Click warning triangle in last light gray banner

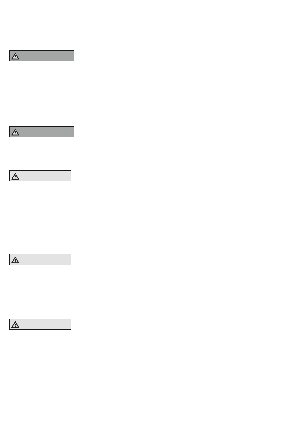[15, 324]
